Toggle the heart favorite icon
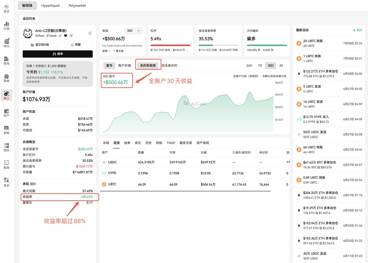 coord(66,36)
